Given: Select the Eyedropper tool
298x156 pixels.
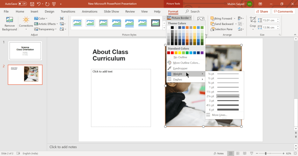Looking at the screenshot, I should pyautogui.click(x=180, y=68).
